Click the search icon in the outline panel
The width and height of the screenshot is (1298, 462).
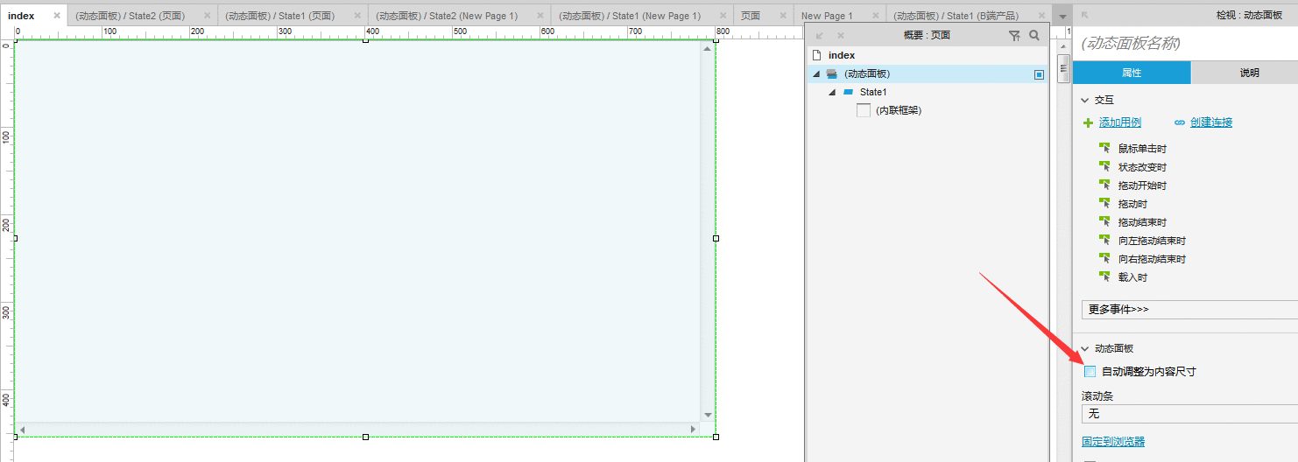pos(1034,36)
